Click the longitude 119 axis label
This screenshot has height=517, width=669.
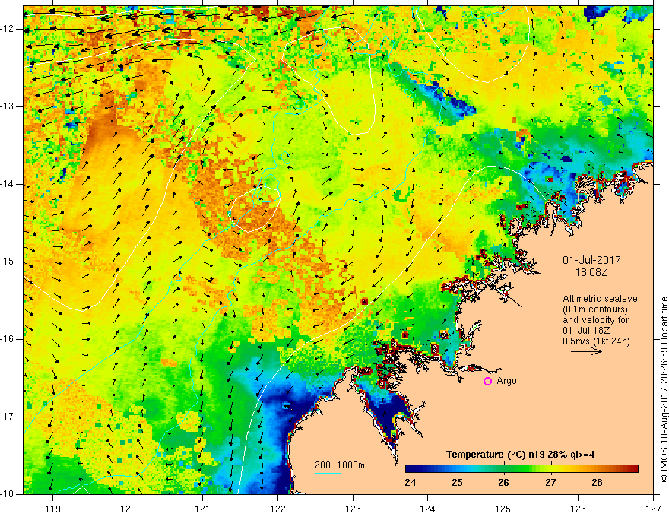point(52,509)
